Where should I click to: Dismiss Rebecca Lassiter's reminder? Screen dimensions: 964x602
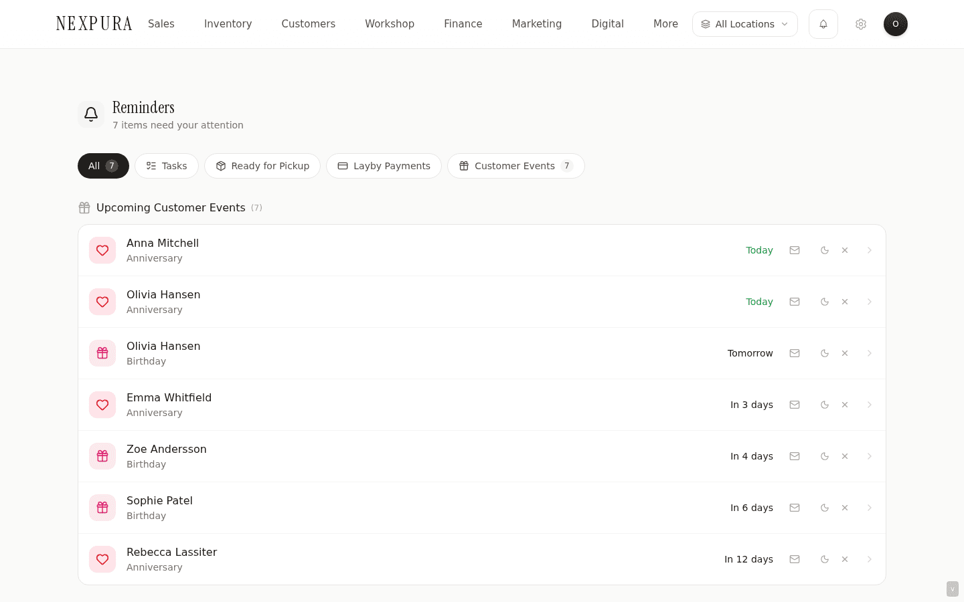[845, 559]
